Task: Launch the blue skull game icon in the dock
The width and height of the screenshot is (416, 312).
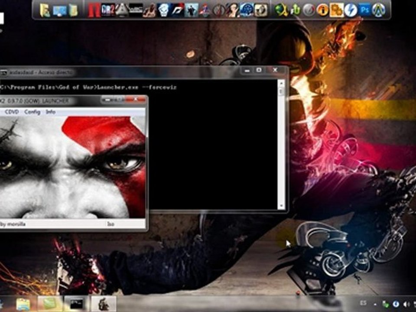Action: pos(163,10)
